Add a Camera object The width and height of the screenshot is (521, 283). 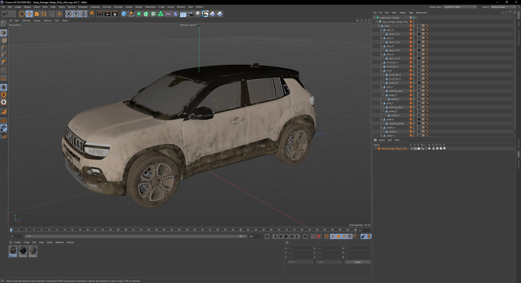click(190, 14)
